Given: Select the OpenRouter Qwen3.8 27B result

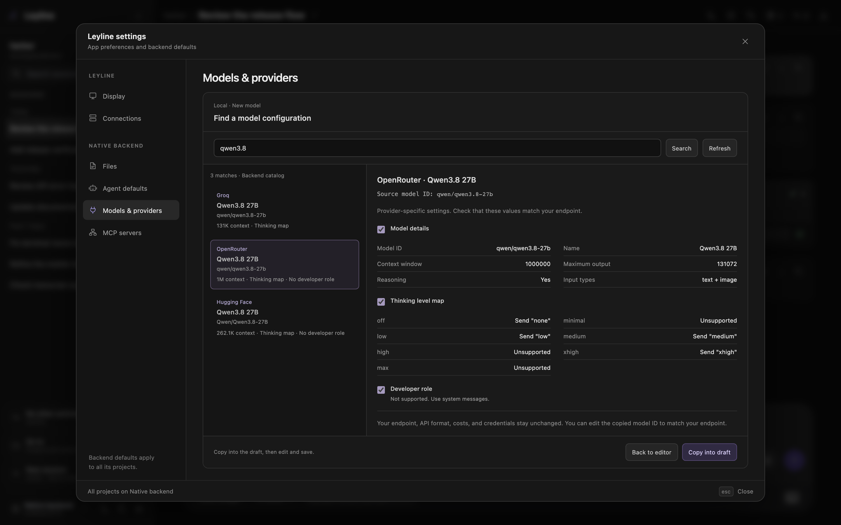Looking at the screenshot, I should coord(284,264).
